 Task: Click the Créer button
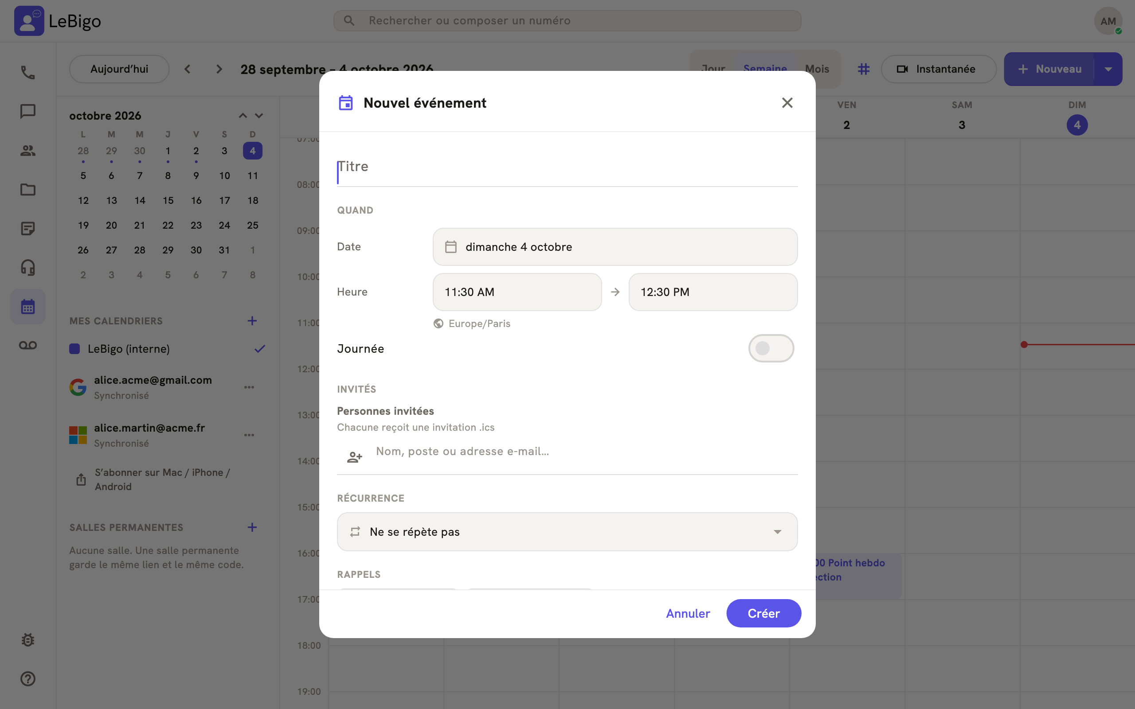[x=763, y=613]
